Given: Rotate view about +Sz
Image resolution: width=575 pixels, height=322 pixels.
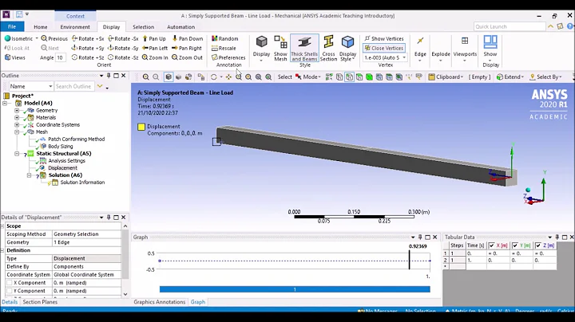Looking at the screenshot, I should 88,57.
